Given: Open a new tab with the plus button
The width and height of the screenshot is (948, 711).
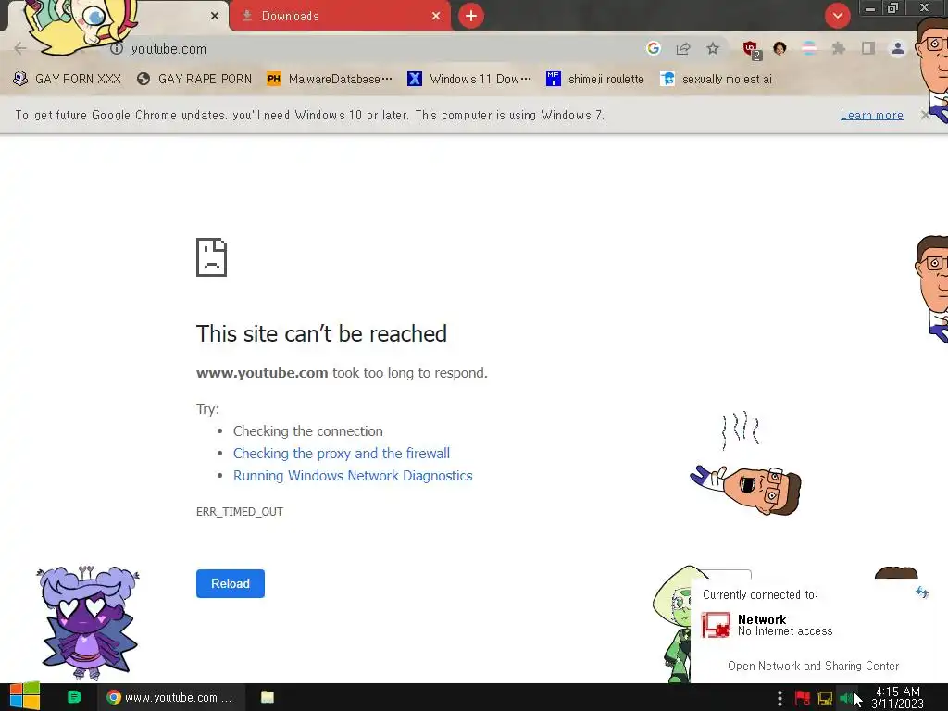Looking at the screenshot, I should point(471,16).
